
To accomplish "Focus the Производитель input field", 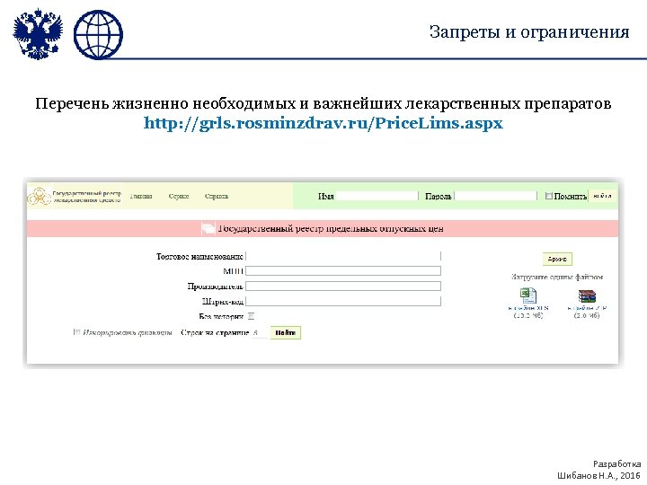I will coord(343,287).
